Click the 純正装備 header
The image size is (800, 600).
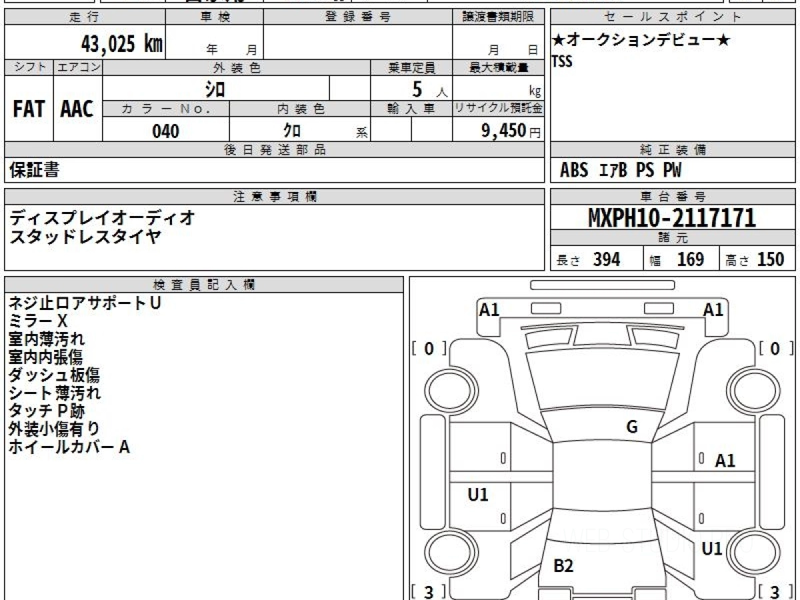click(673, 150)
